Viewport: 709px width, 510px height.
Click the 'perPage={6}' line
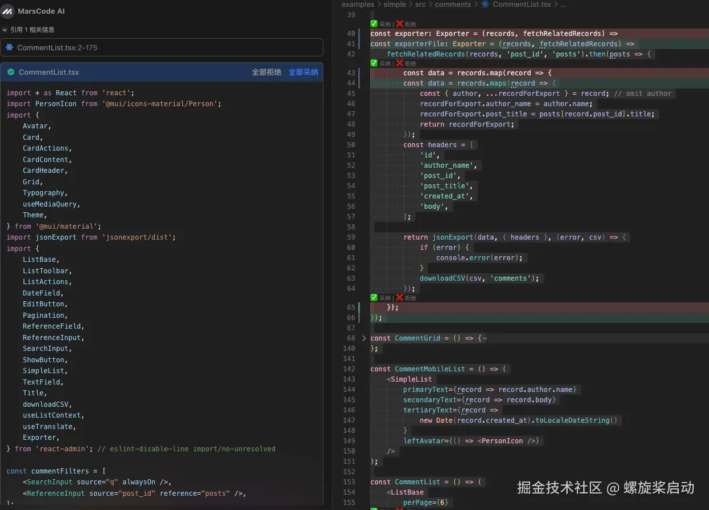tap(426, 503)
